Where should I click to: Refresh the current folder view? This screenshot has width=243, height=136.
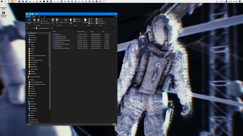coord(98,28)
